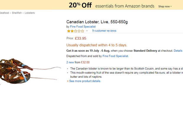
Task: Click the orange arrow before See more product details
Action: tap(68, 81)
